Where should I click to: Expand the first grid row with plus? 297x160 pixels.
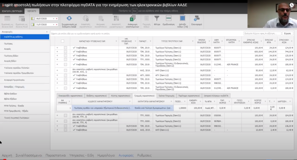pyautogui.click(x=57, y=48)
